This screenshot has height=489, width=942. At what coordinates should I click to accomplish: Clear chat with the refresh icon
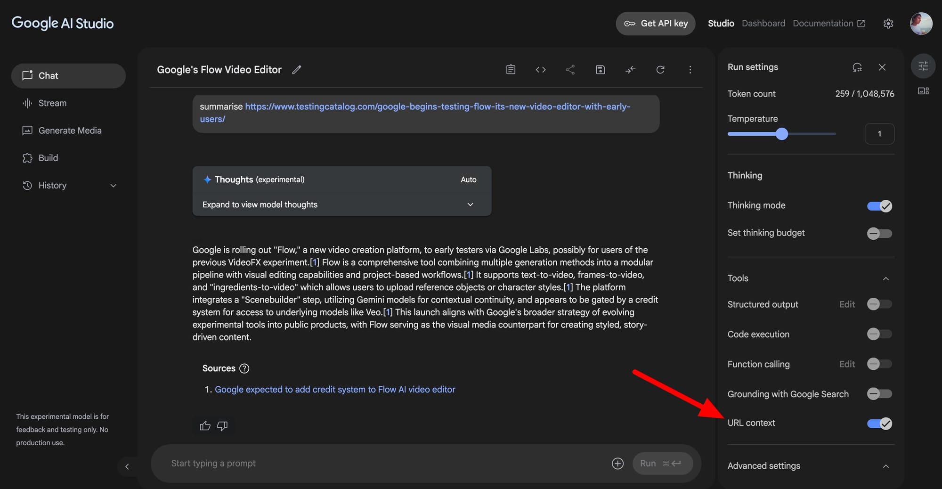click(x=660, y=70)
